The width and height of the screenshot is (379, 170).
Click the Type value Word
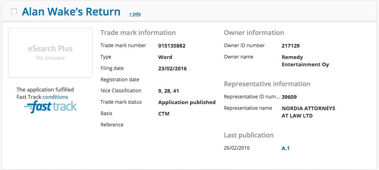click(x=165, y=57)
